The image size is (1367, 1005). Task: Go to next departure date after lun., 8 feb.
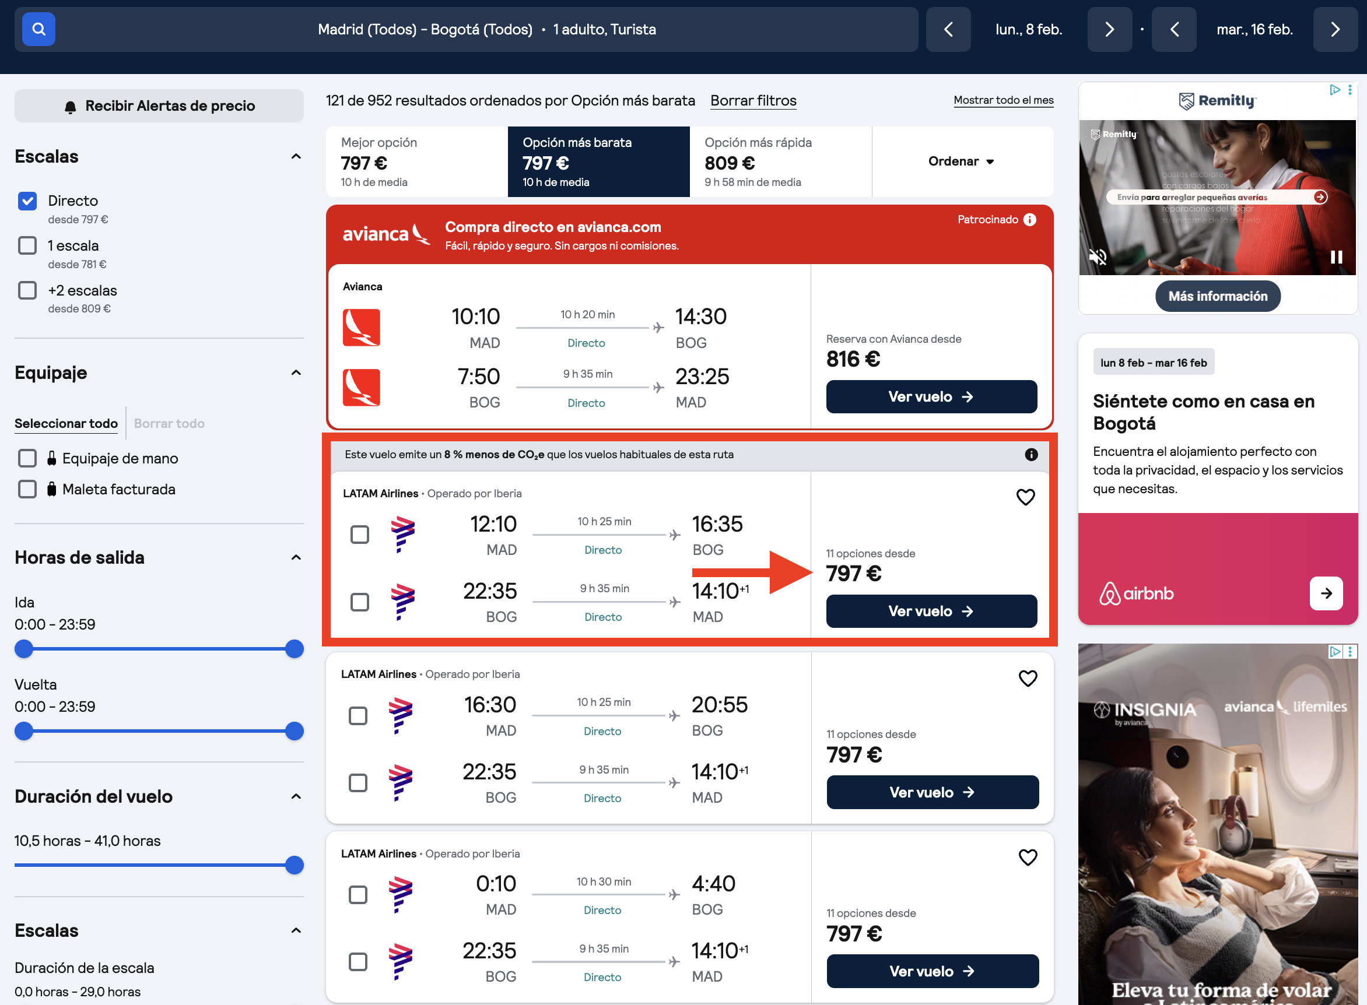(1109, 29)
